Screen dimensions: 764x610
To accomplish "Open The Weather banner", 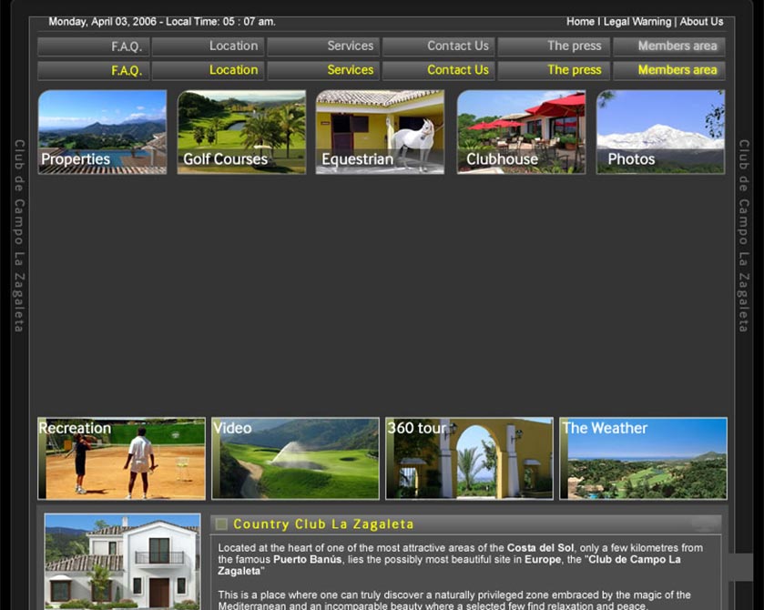I will 643,458.
